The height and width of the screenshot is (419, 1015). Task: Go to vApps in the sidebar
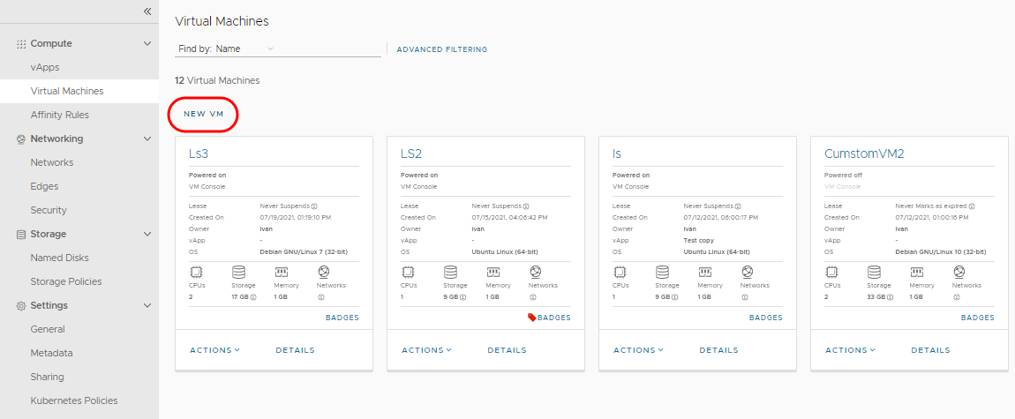45,67
